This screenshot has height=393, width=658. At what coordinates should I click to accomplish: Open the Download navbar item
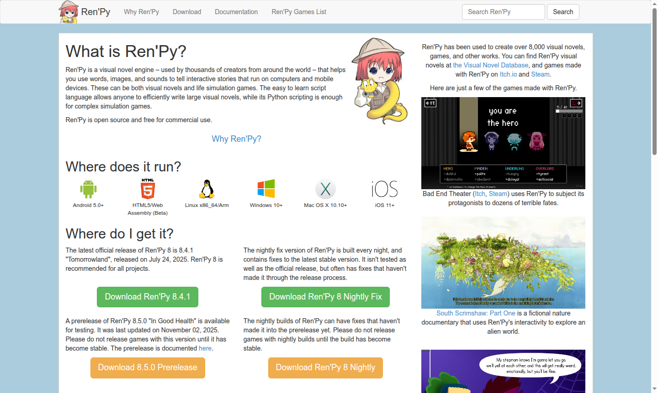[x=187, y=12]
